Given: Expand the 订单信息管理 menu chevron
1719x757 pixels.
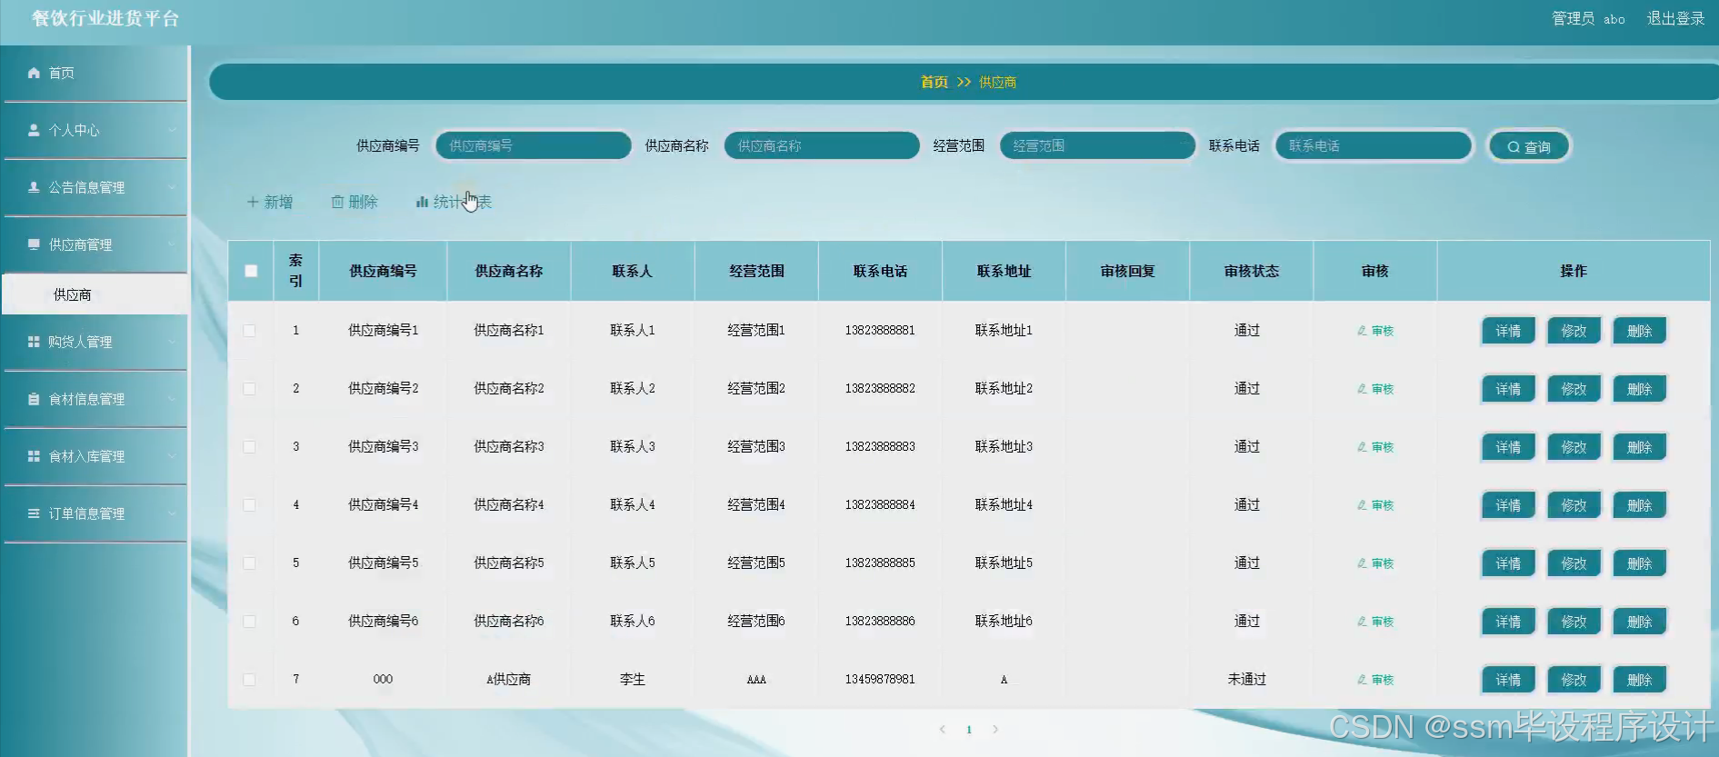Looking at the screenshot, I should tap(172, 513).
